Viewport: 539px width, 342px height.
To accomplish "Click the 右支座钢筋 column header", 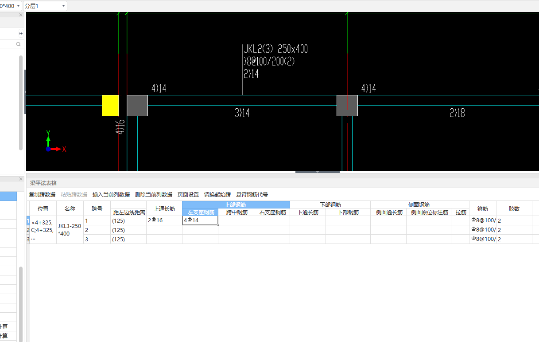I will [x=272, y=212].
